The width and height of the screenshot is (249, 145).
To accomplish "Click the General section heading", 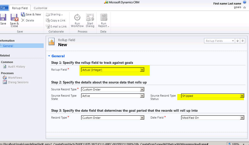I will click(58, 56).
